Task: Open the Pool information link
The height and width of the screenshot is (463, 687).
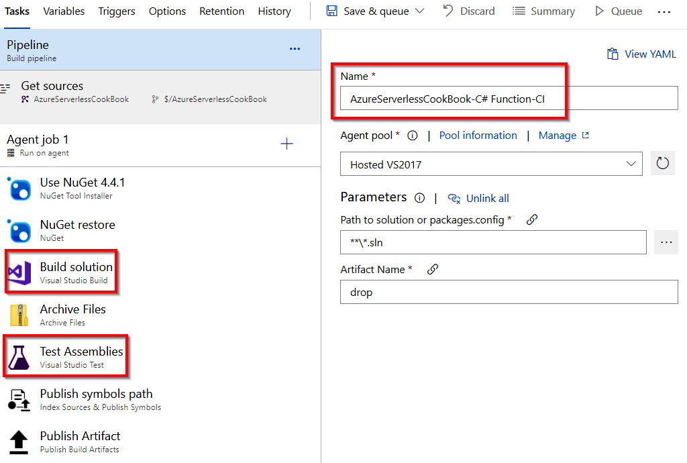Action: [478, 136]
